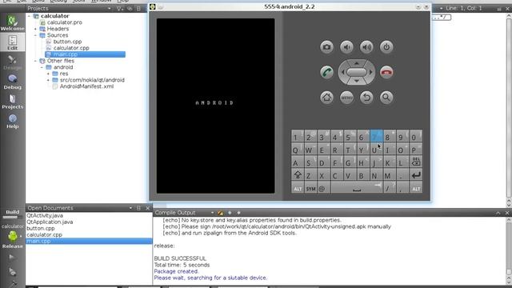Open the Design mode
The image size is (512, 288).
[x=13, y=62]
